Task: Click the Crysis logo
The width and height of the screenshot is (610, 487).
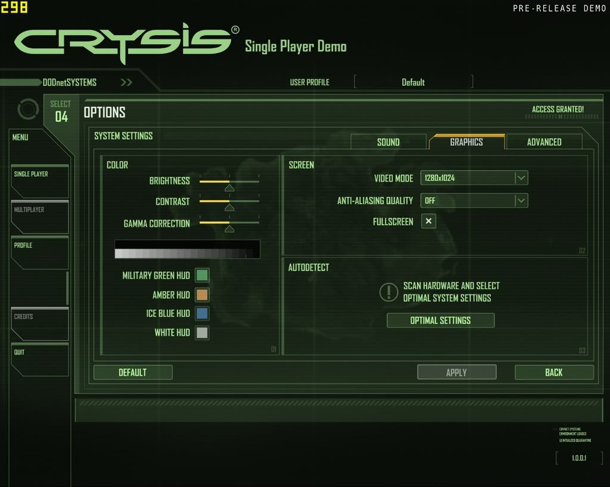Action: click(126, 43)
